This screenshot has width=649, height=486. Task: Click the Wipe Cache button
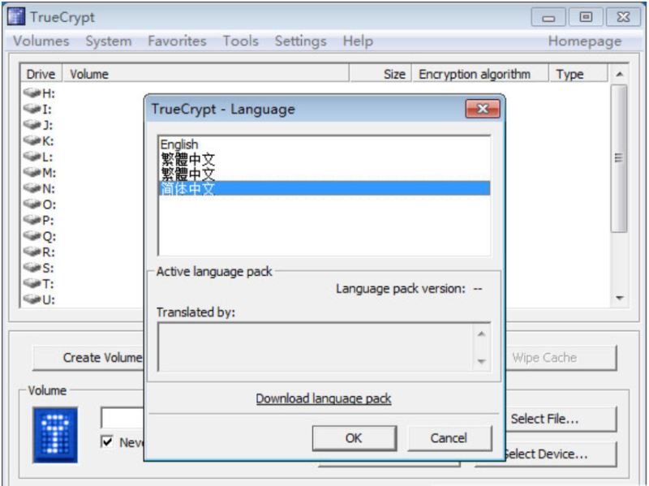click(560, 357)
